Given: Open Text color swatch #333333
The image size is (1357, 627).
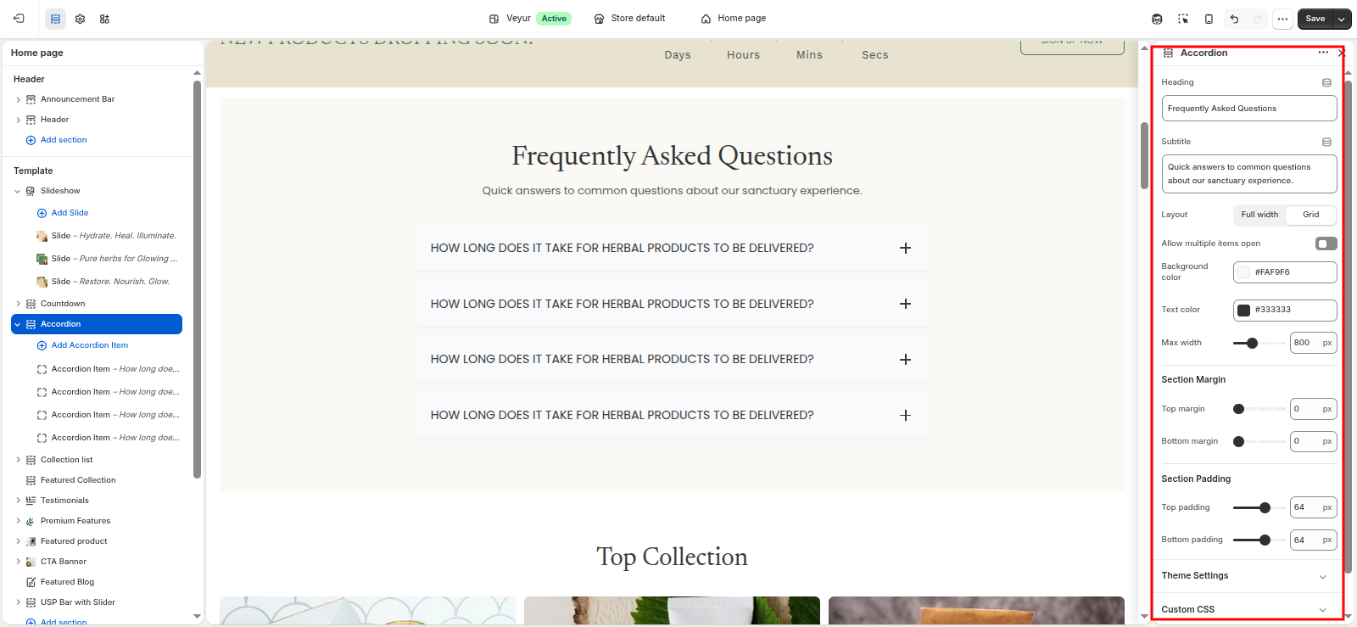Looking at the screenshot, I should coord(1243,310).
